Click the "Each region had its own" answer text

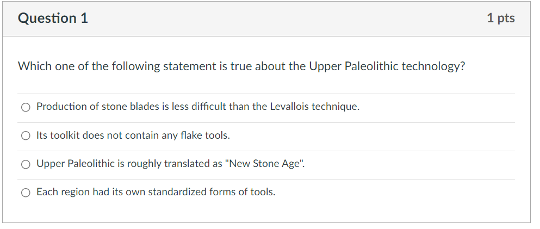tap(156, 192)
